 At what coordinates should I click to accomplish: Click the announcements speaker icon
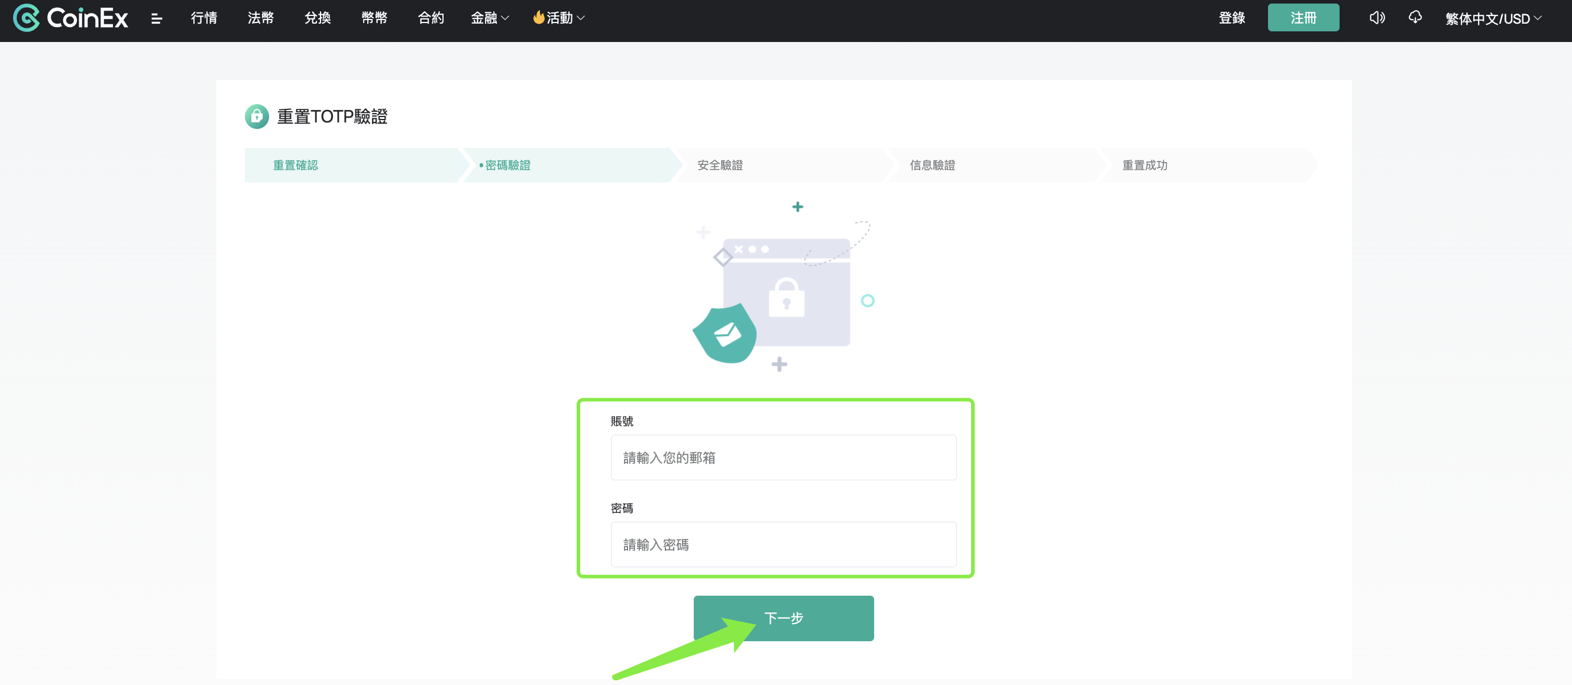[1377, 18]
